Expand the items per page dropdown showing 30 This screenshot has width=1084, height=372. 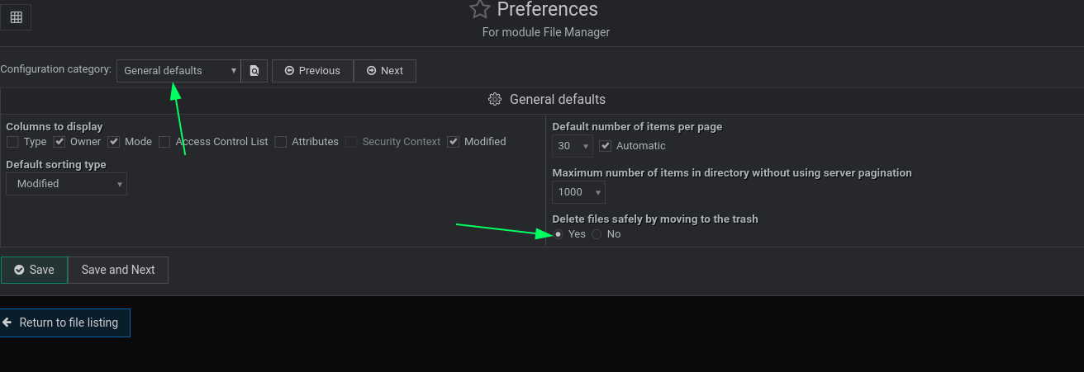pos(573,146)
